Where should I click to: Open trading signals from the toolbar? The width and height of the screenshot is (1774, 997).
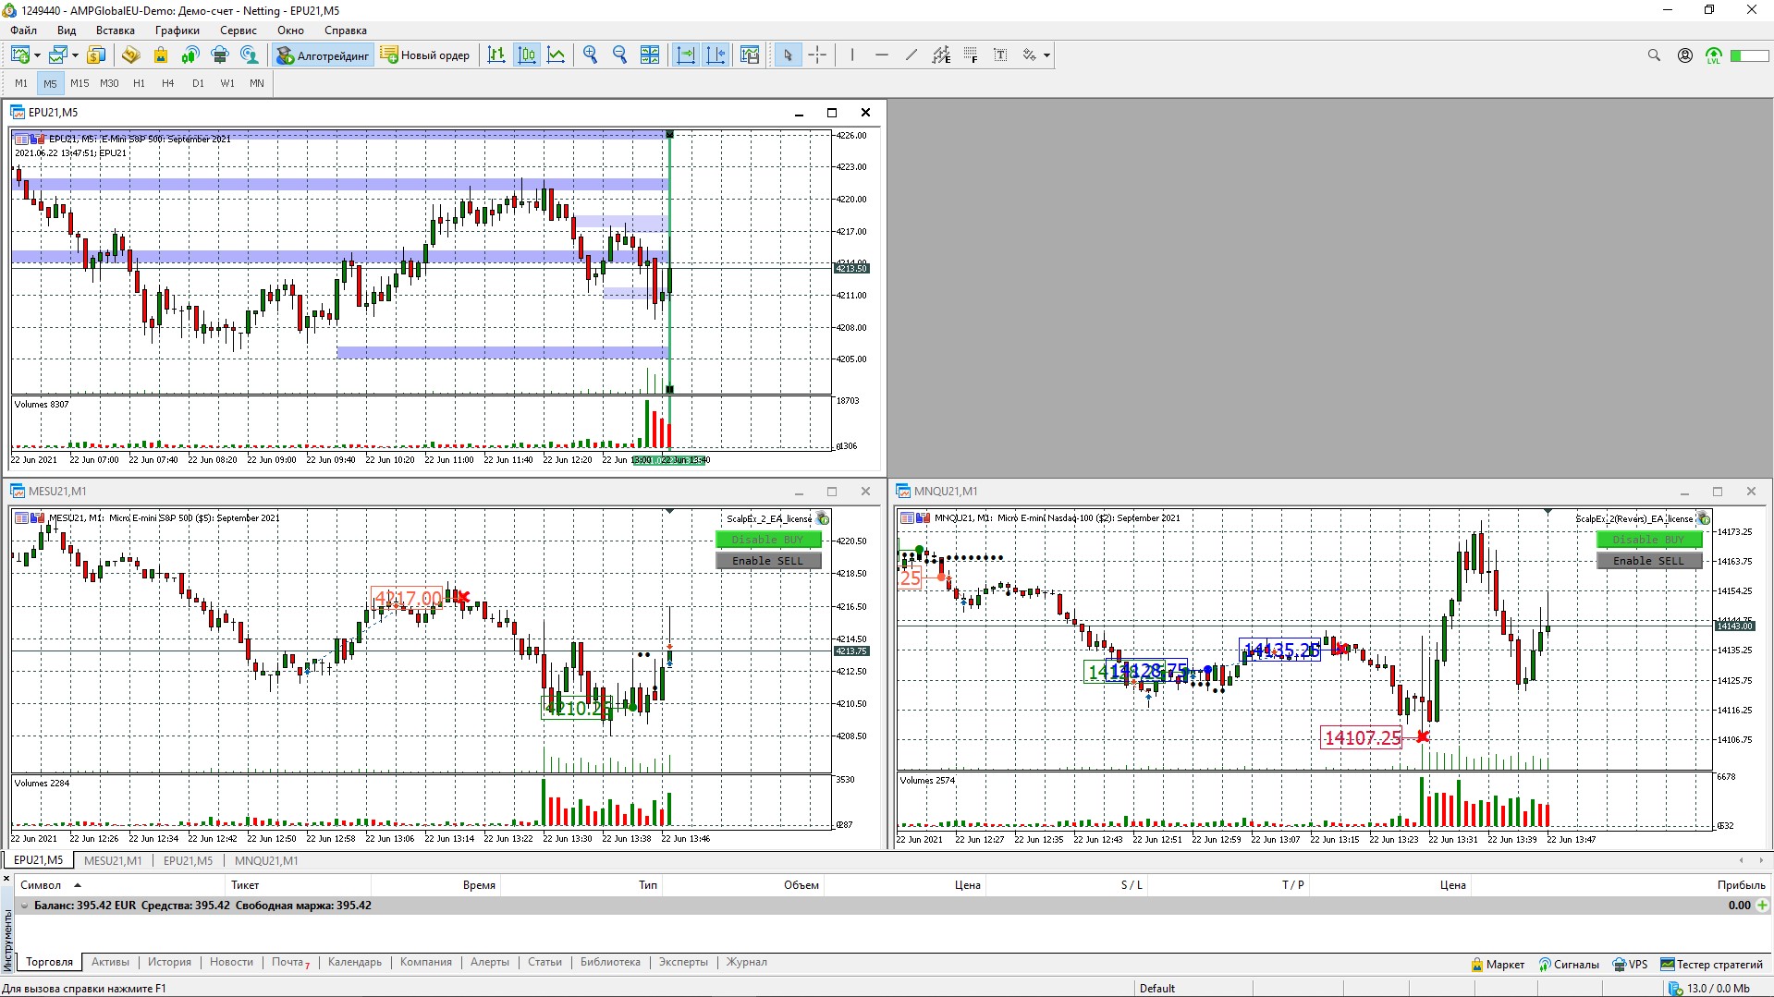tap(190, 55)
